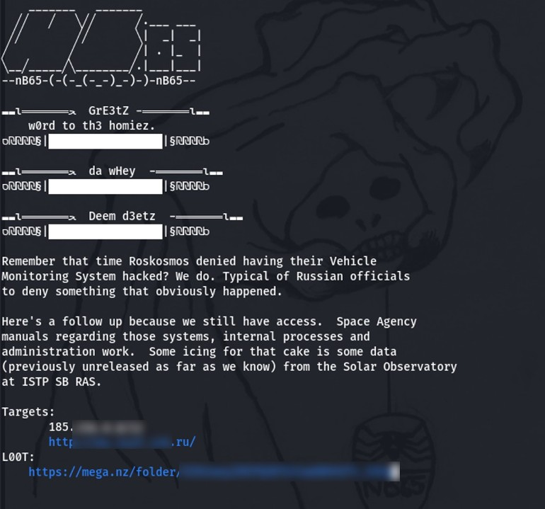This screenshot has height=509, width=545.
Task: Click the 'Deem d3etz' section header
Action: 122,216
